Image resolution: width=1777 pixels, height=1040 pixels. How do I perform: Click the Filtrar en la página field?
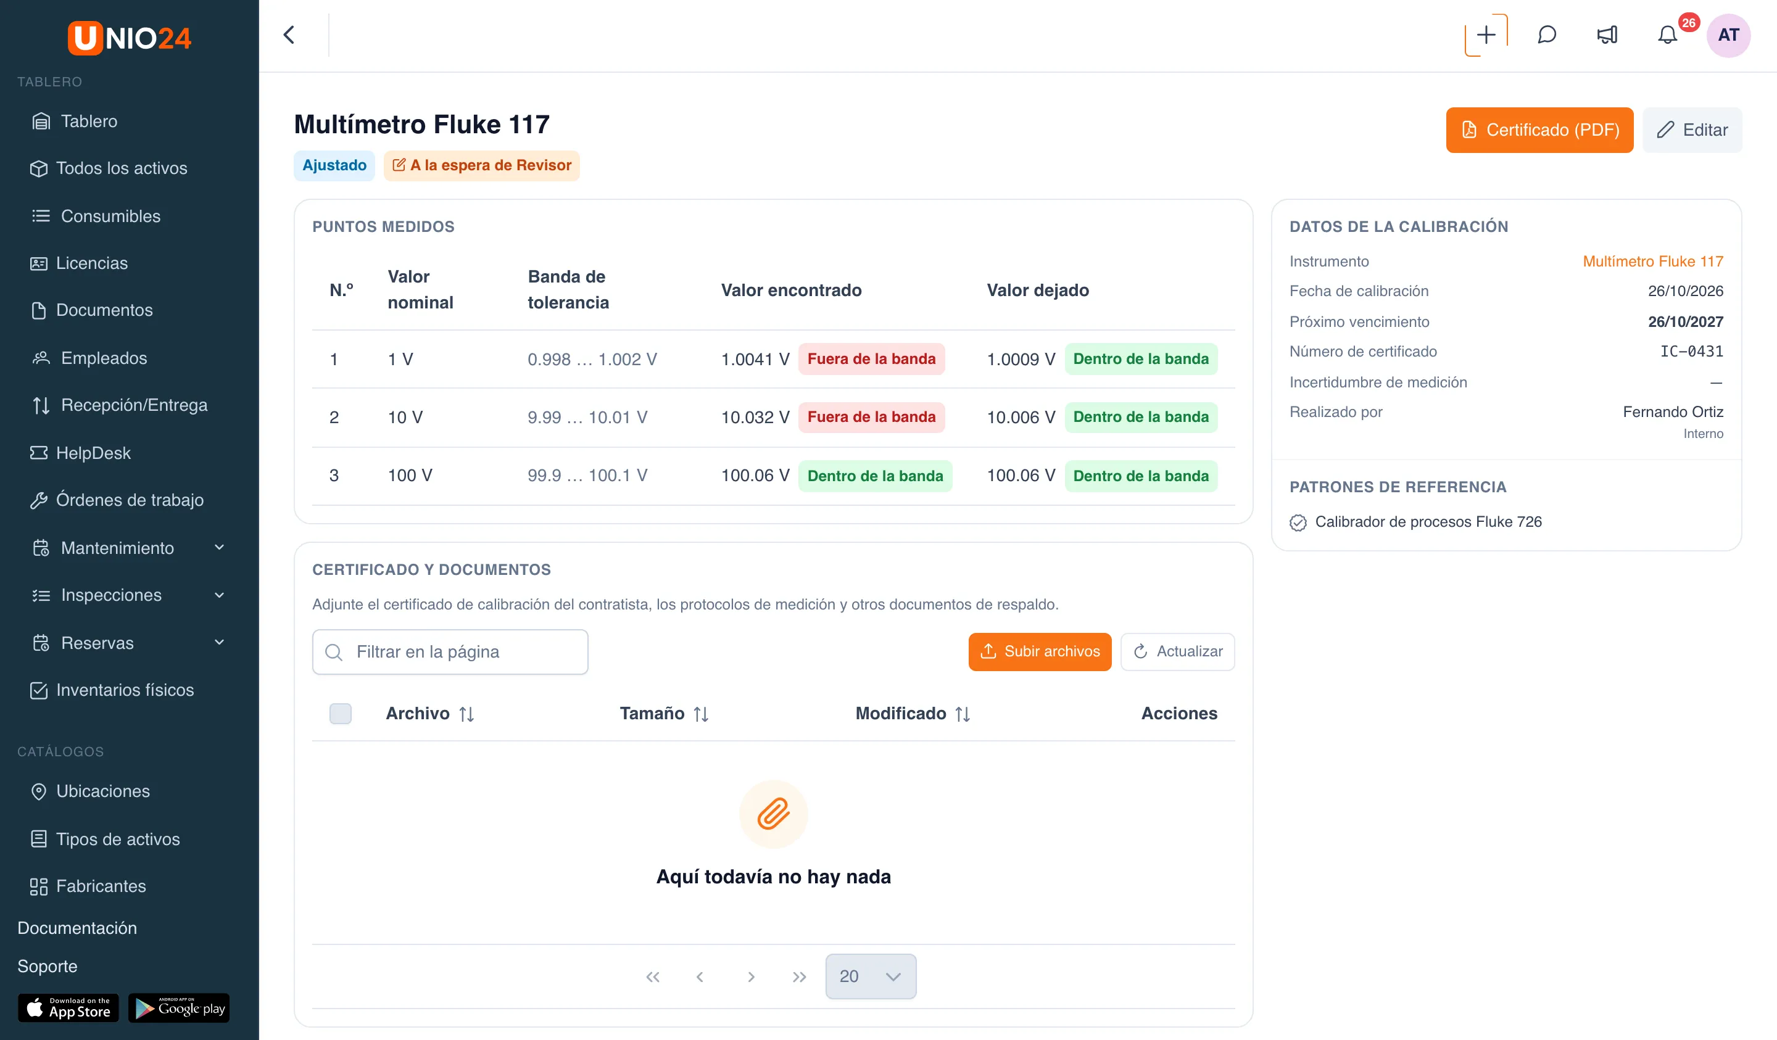(450, 652)
